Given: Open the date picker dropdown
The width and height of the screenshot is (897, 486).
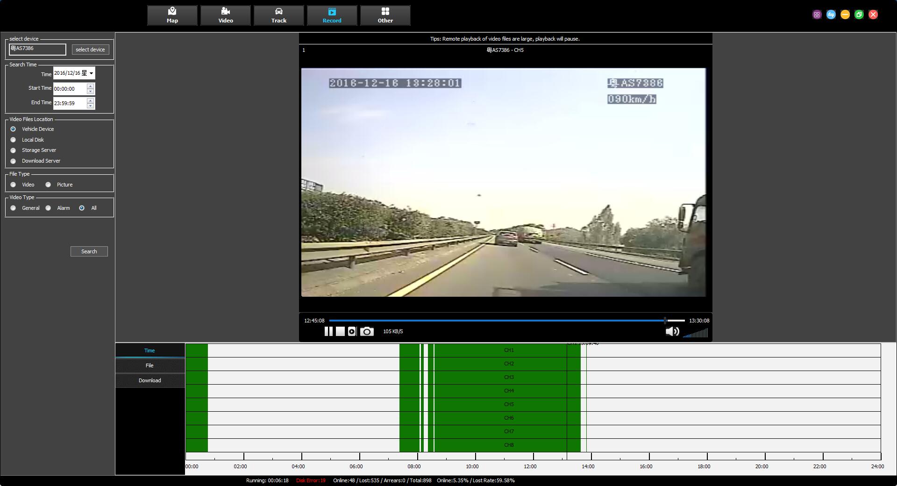Looking at the screenshot, I should pyautogui.click(x=91, y=73).
